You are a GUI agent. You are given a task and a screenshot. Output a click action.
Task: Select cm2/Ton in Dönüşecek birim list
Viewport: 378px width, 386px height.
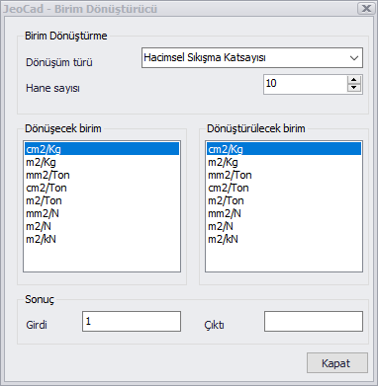point(102,188)
